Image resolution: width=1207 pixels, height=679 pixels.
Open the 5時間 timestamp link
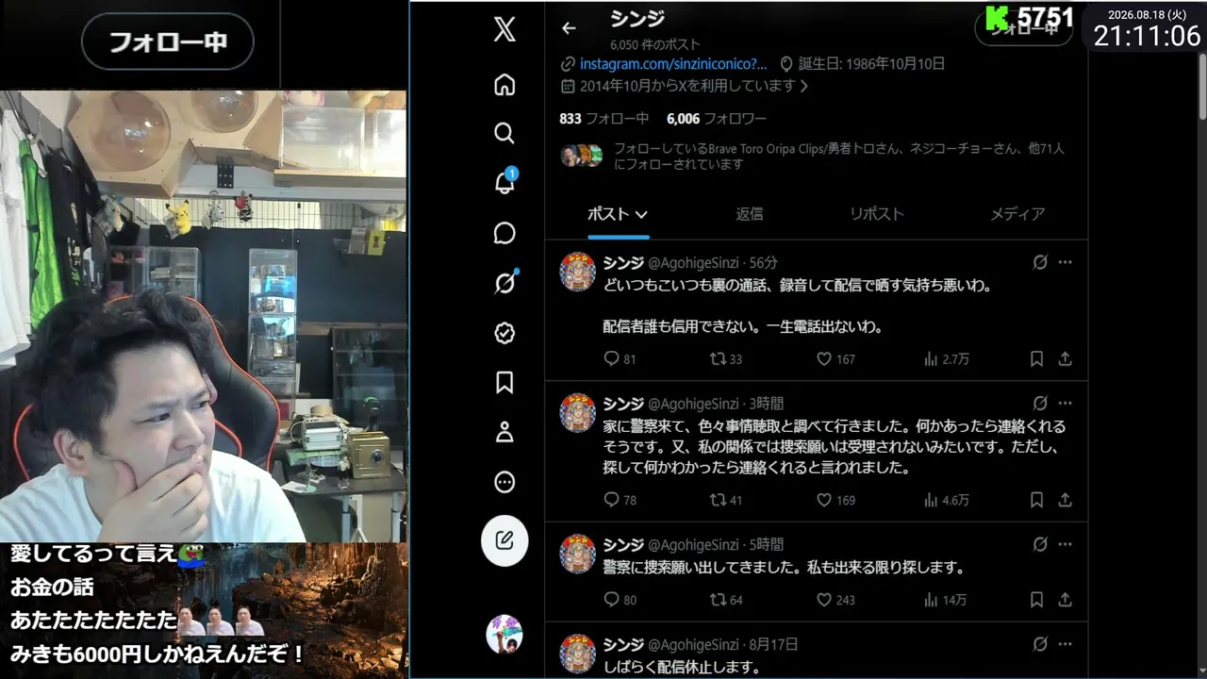point(767,544)
